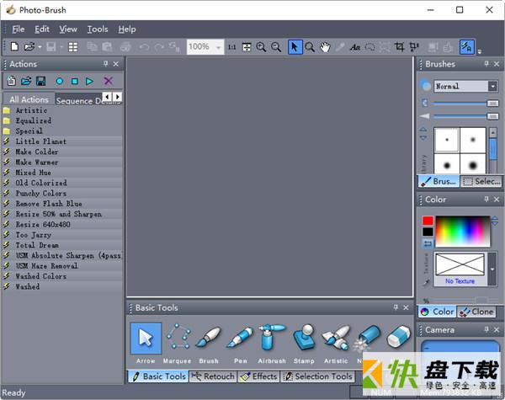This screenshot has height=400, width=505.
Task: Switch to the Clone tab
Action: [476, 312]
